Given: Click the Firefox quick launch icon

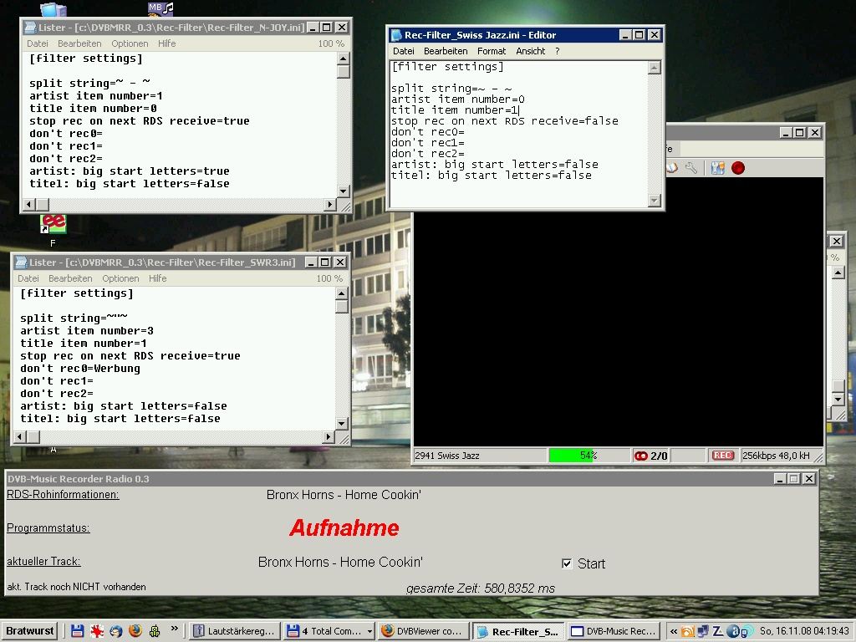Looking at the screenshot, I should (x=135, y=631).
